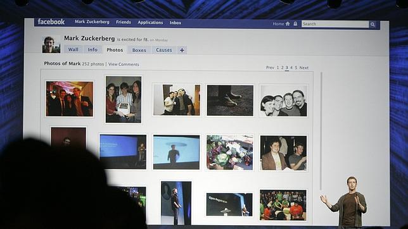The image size is (408, 229).
Task: Go to photos page 2
Action: pos(282,68)
